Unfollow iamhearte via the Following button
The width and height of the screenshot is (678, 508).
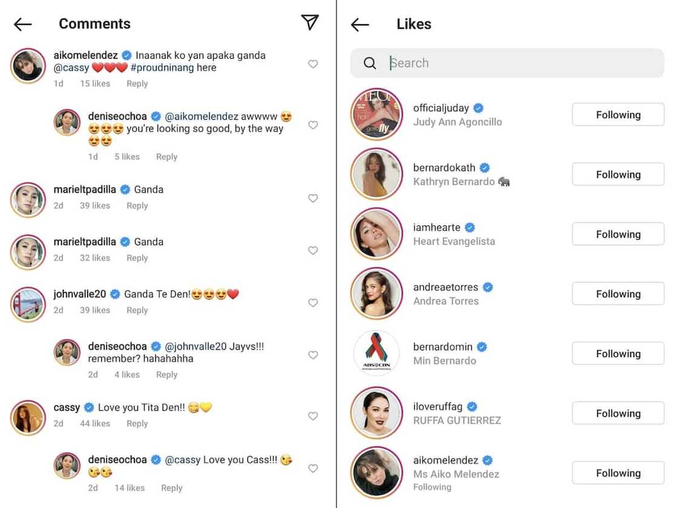[x=617, y=234]
